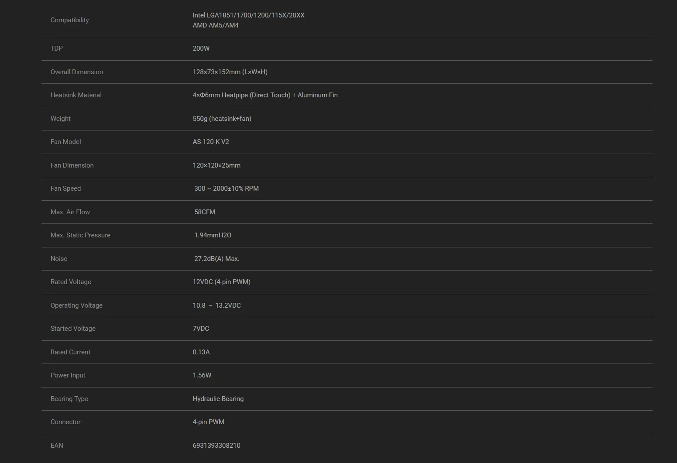Click the Hydraulic Bearing text

(218, 399)
